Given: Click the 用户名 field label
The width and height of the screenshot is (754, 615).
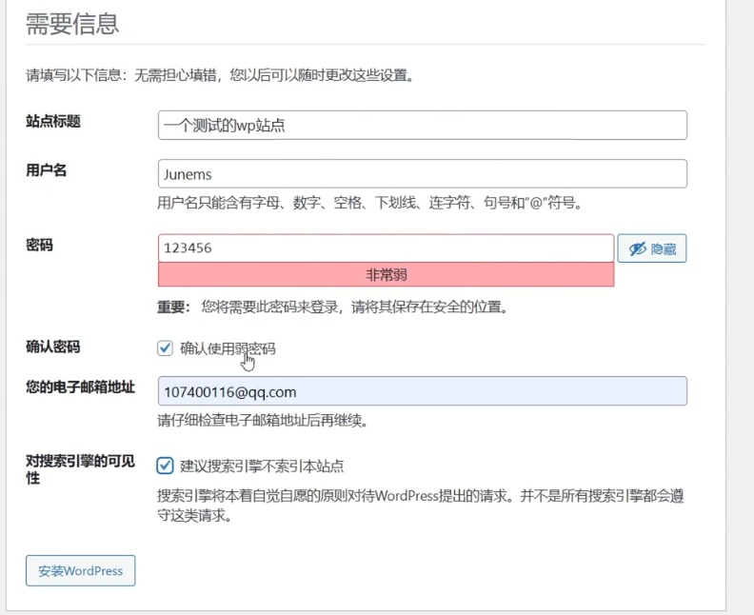Looking at the screenshot, I should [x=47, y=170].
